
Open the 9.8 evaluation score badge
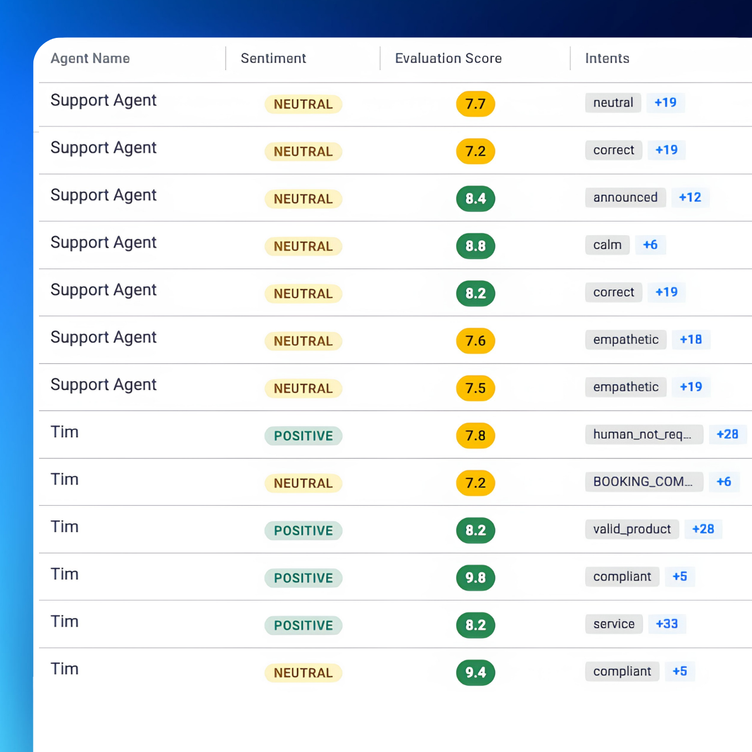pos(476,578)
